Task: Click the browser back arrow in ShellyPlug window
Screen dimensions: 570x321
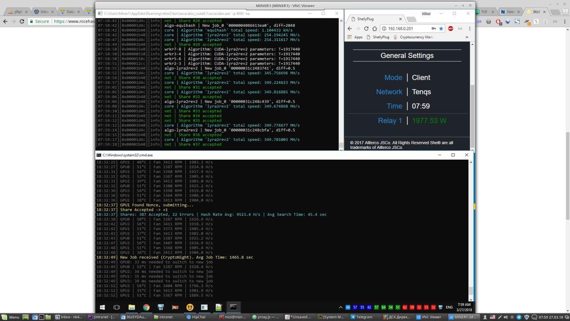Action: coord(349,29)
